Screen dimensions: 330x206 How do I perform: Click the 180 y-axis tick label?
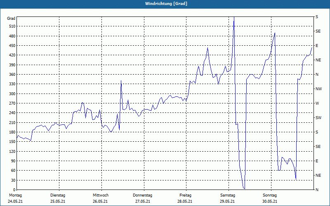pyautogui.click(x=12, y=132)
